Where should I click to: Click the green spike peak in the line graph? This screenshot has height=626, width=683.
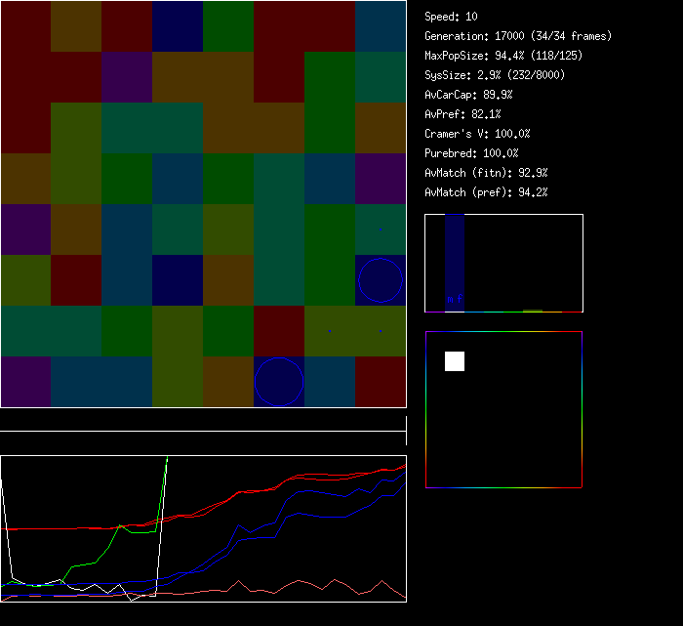click(168, 458)
